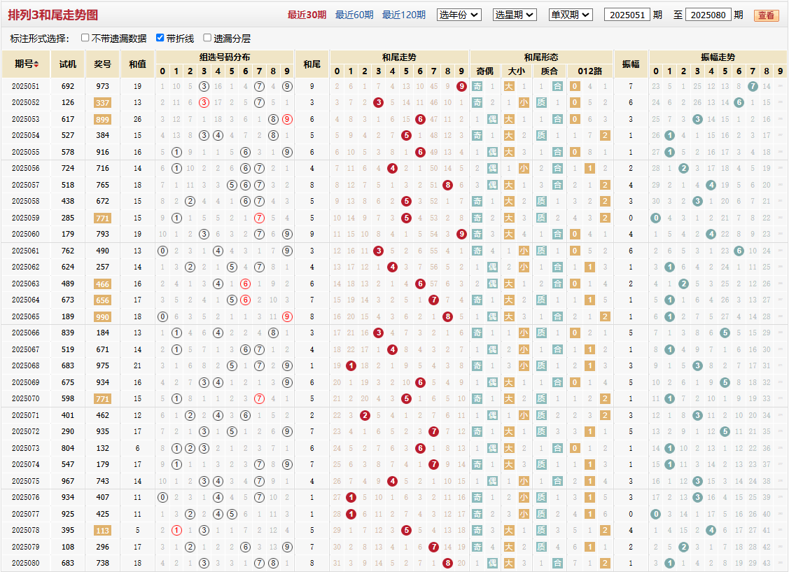Image resolution: width=789 pixels, height=572 pixels.
Task: Click the 质合 sub-header
Action: [x=549, y=71]
